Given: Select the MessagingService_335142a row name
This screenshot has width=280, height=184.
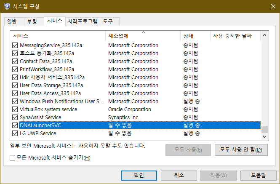Looking at the screenshot, I should [51, 45].
